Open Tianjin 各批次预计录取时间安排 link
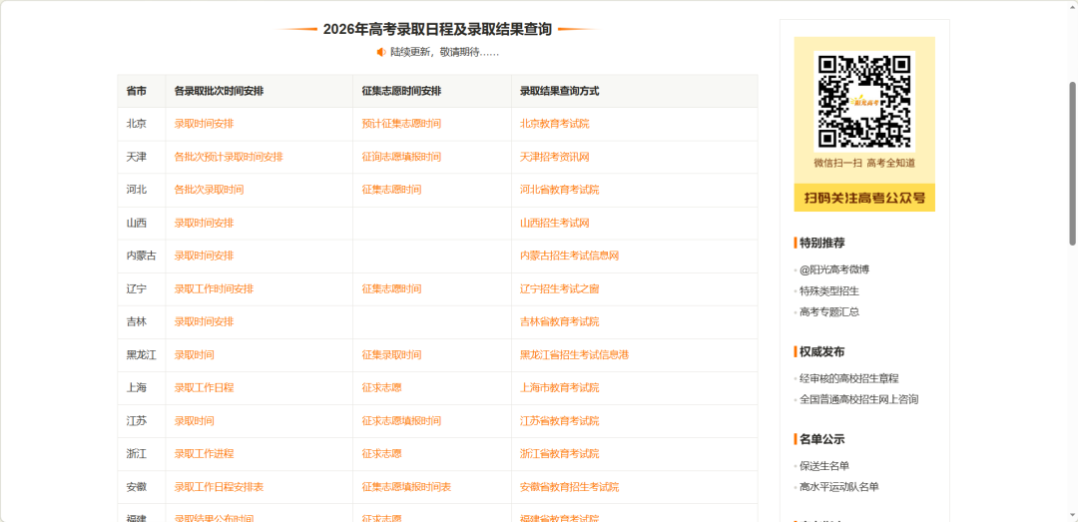This screenshot has height=522, width=1078. [229, 157]
